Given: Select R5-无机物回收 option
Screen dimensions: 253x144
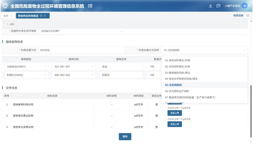Looking at the screenshot, I should click(x=205, y=85).
